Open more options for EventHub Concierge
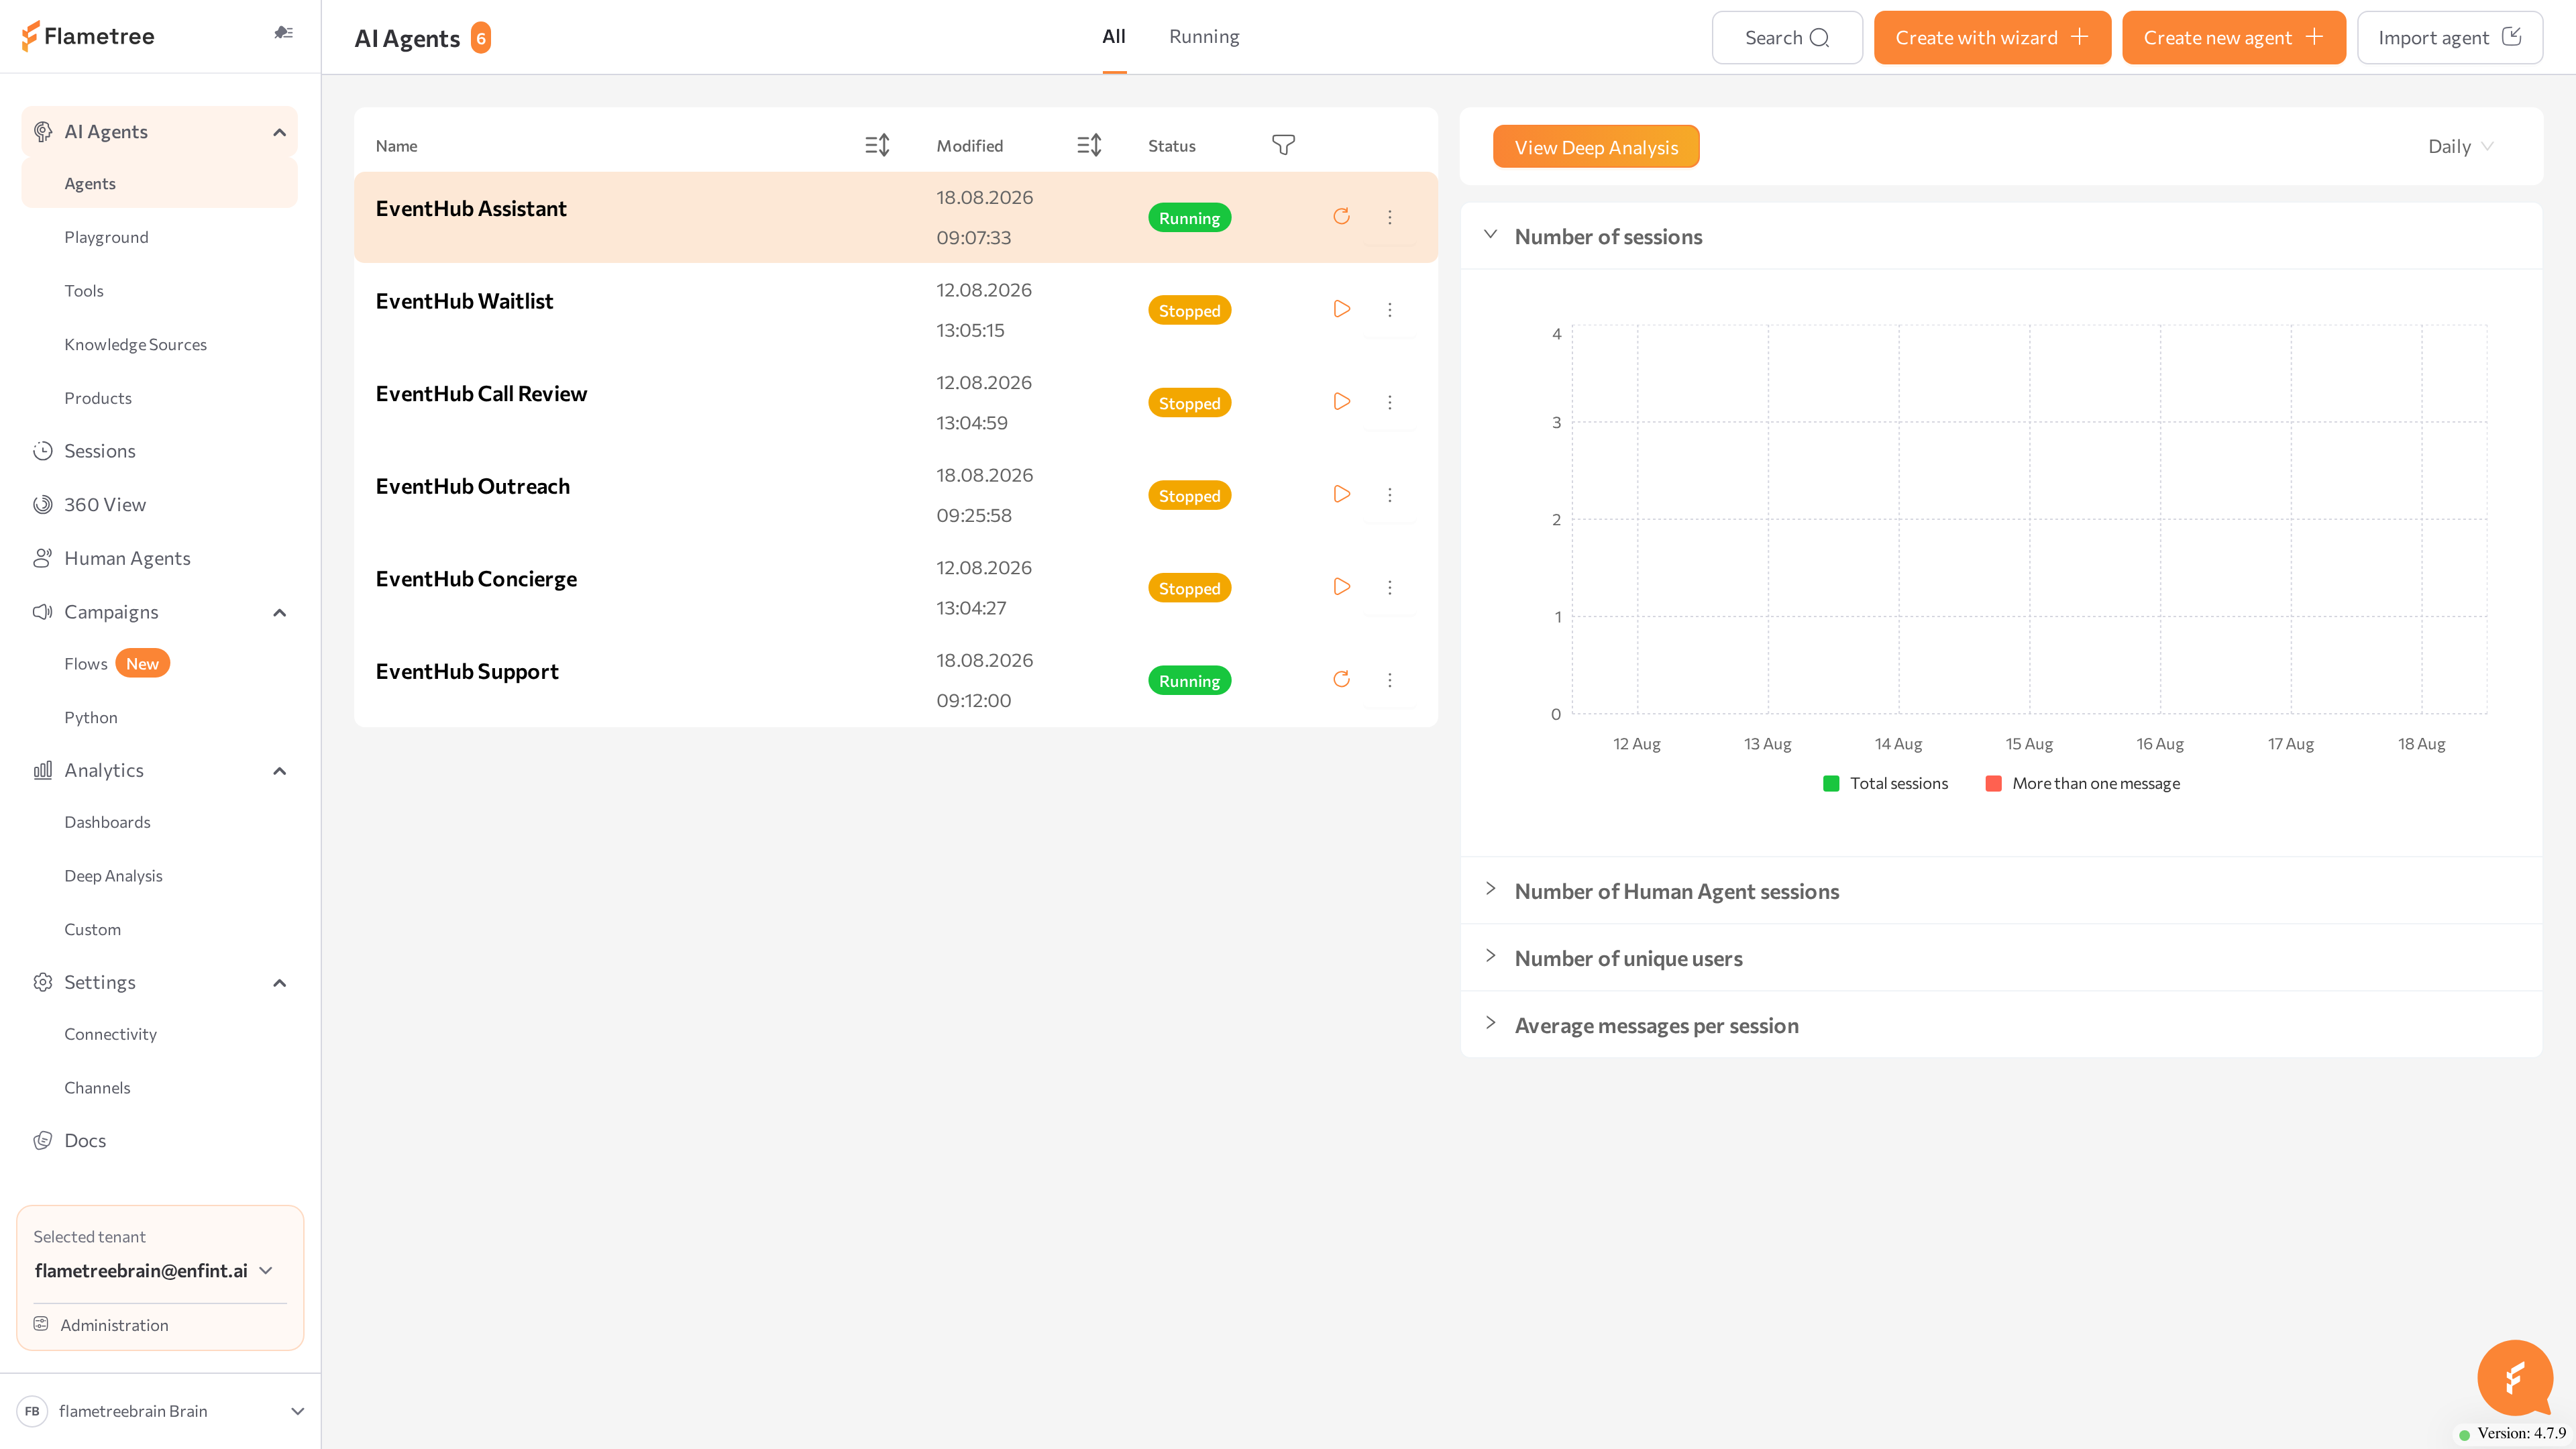Screen dimensions: 2576x1449 [x=1389, y=587]
